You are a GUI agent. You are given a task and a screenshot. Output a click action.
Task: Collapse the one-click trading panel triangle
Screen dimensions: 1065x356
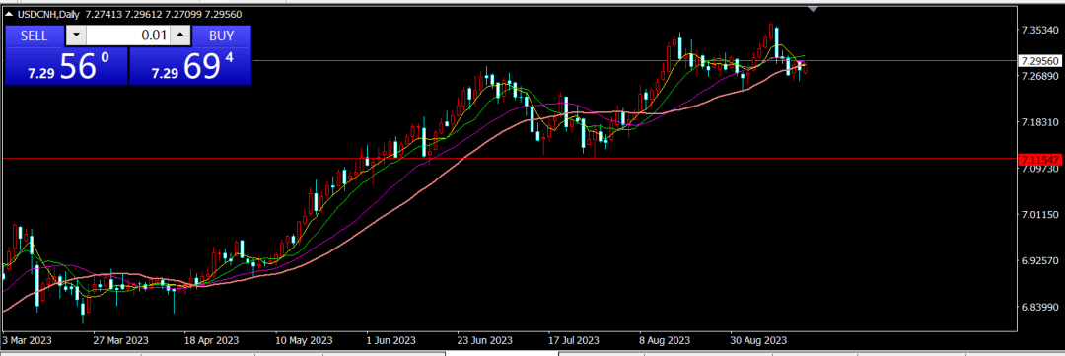point(10,14)
